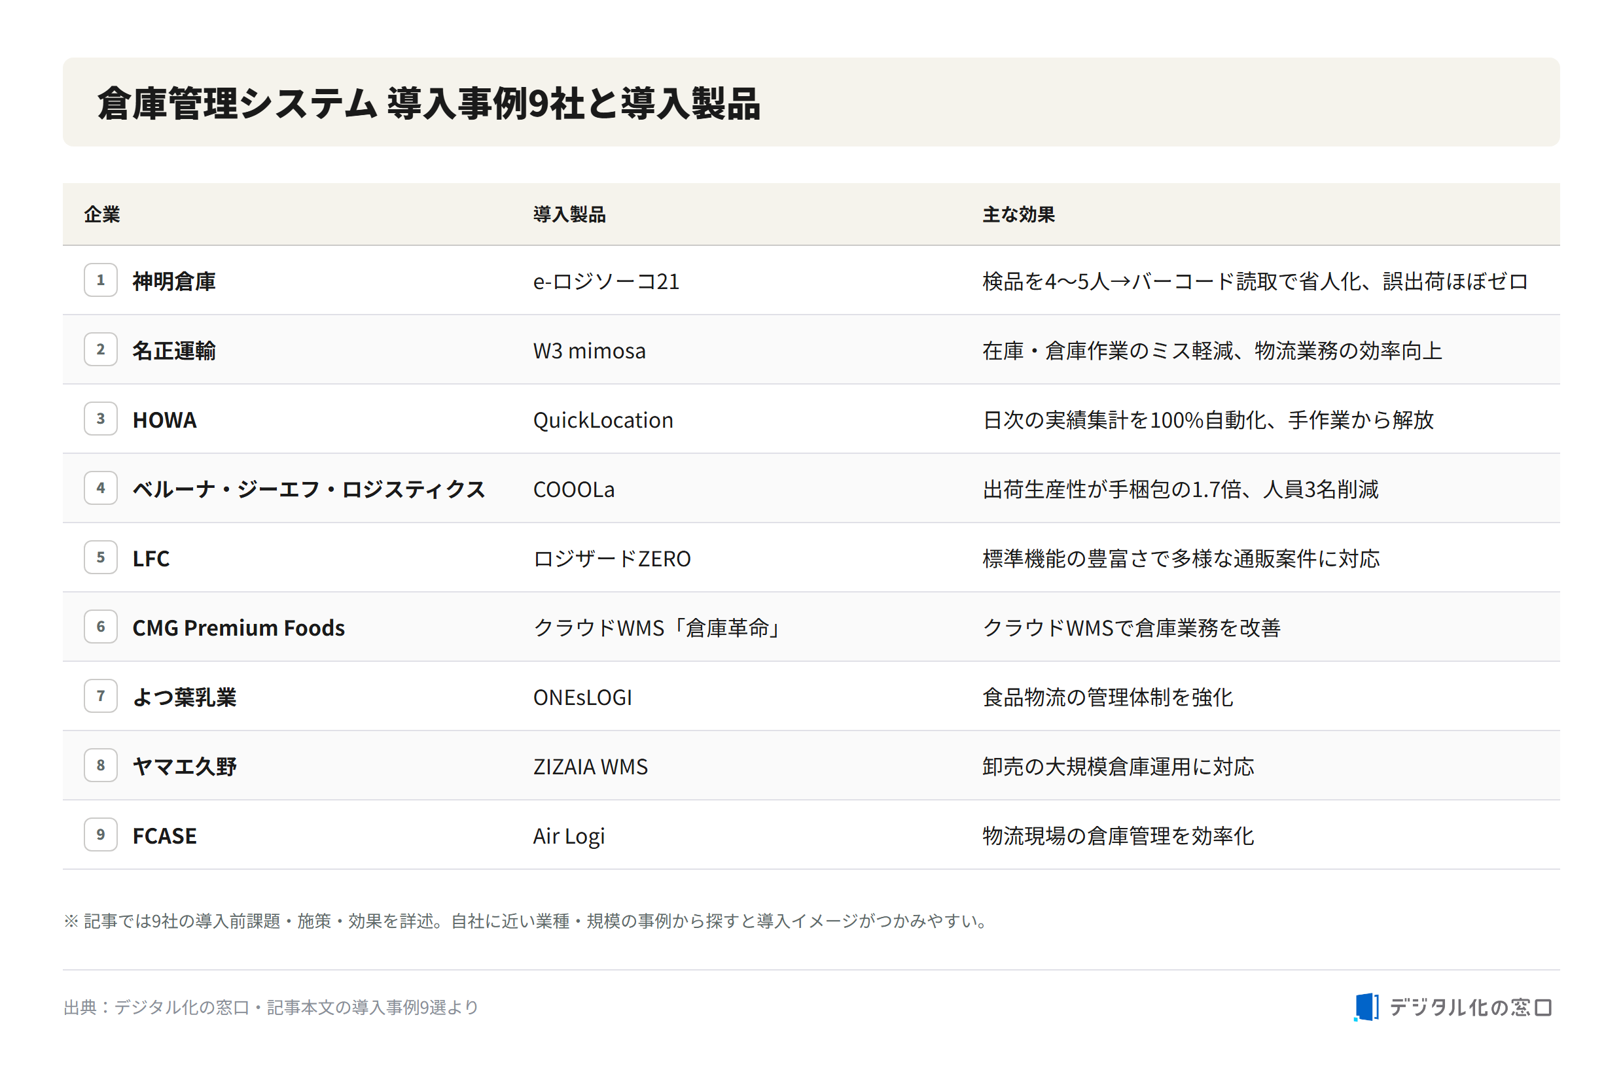Click the effect 在庫・倉庫作業のミス軽減
Viewport: 1623px width, 1083px height.
pyautogui.click(x=1213, y=351)
